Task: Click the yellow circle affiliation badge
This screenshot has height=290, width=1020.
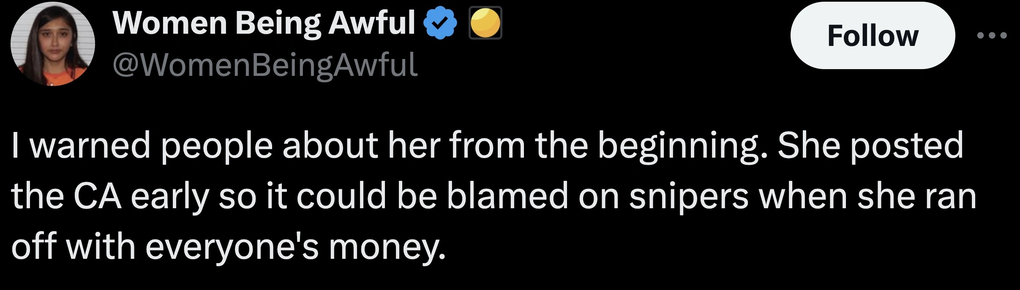Action: pos(485,23)
